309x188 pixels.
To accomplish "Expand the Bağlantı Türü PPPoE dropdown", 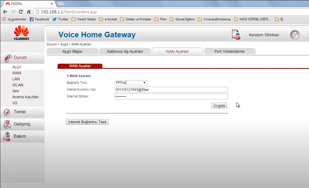I will pyautogui.click(x=131, y=83).
